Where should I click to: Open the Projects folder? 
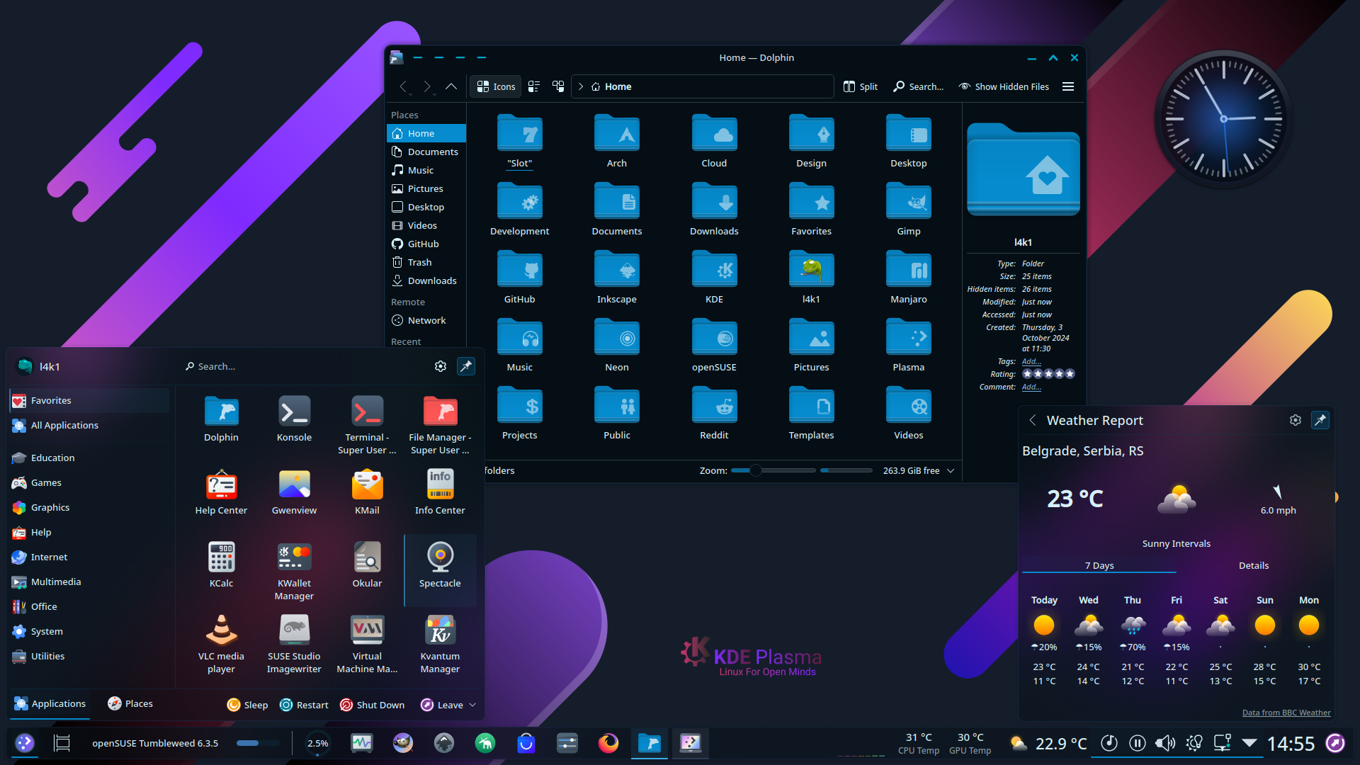(519, 414)
